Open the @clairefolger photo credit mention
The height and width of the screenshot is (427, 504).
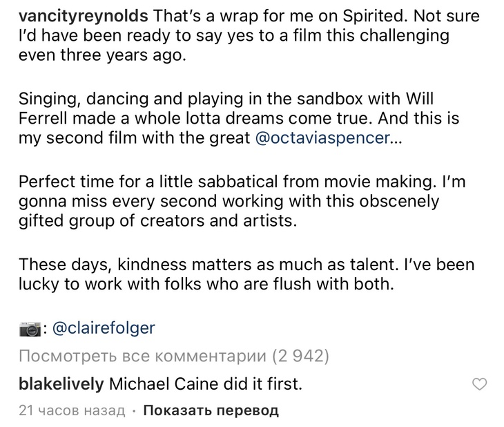104,330
